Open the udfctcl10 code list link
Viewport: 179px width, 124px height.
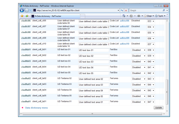coord(124,44)
